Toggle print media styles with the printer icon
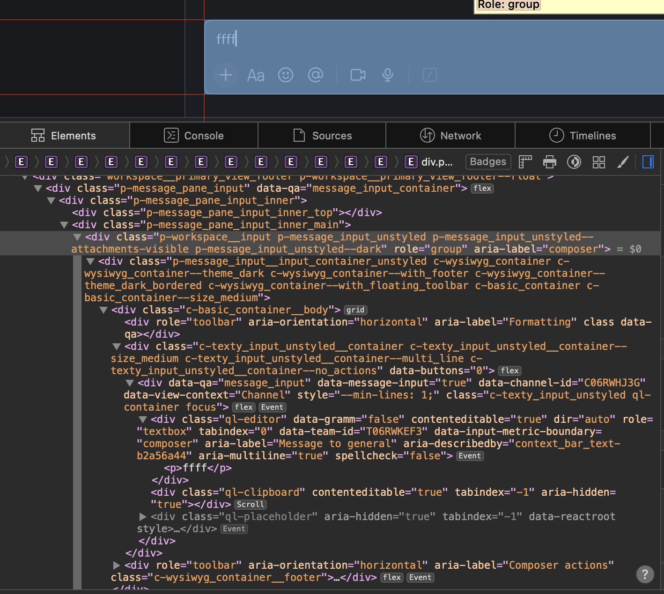The image size is (664, 594). 550,162
